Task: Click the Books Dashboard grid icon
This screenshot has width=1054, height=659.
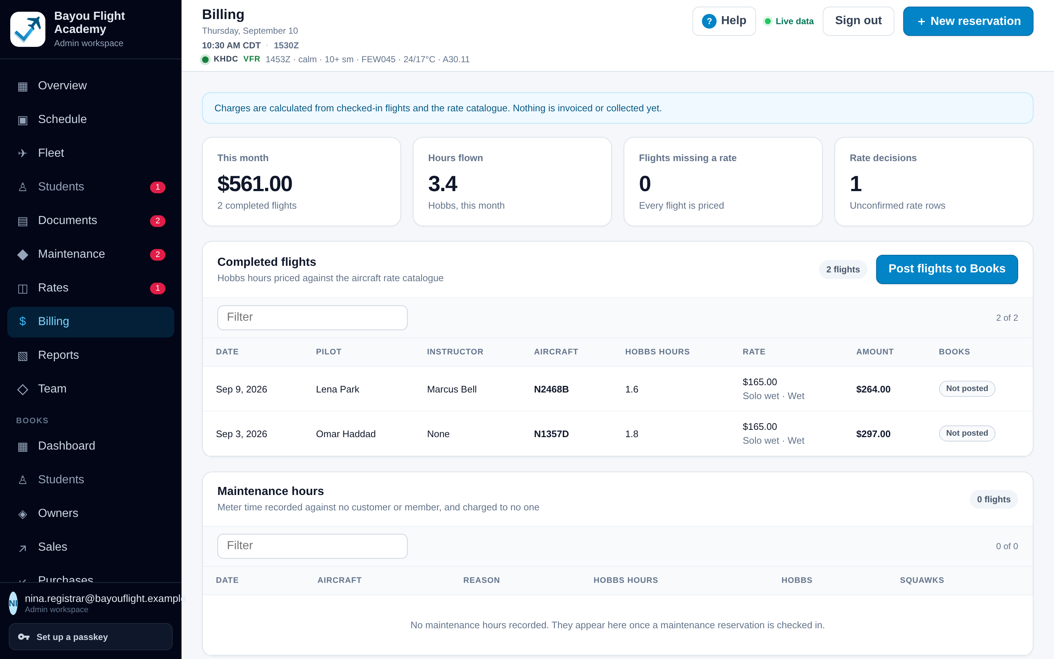Action: point(23,446)
